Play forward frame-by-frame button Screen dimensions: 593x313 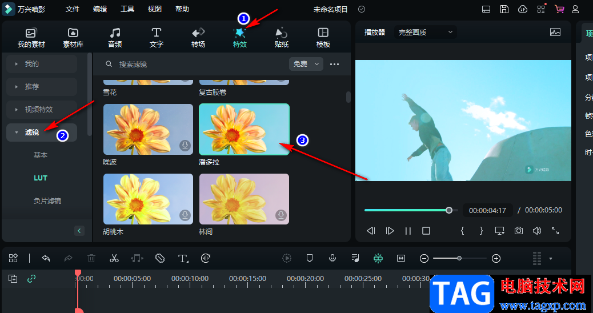pyautogui.click(x=390, y=231)
